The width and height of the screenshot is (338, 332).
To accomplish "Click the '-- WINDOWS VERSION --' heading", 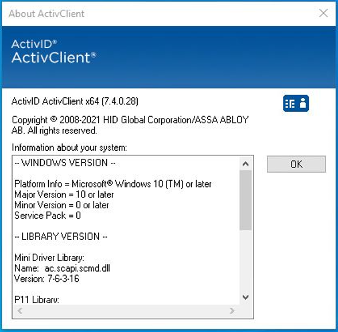I will [65, 163].
